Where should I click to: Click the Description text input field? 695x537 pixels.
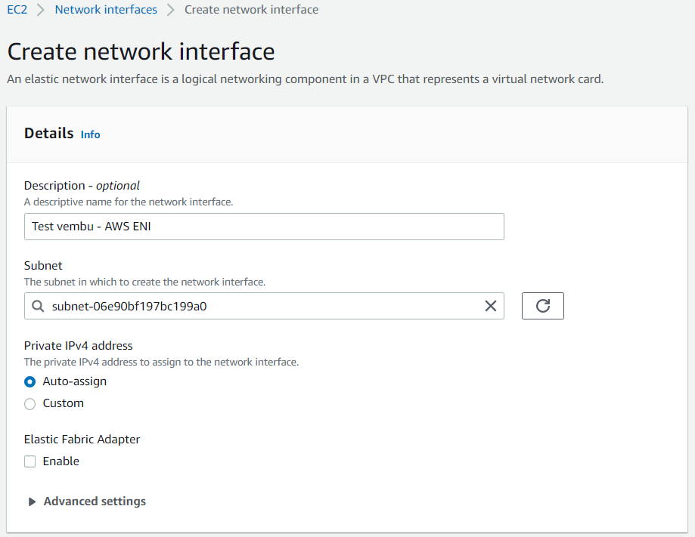pyautogui.click(x=264, y=227)
